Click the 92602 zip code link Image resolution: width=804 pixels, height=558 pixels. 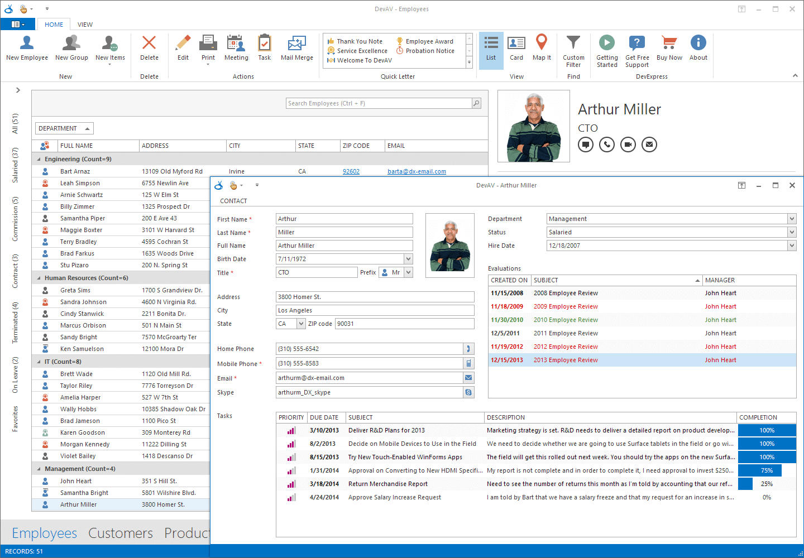(351, 171)
